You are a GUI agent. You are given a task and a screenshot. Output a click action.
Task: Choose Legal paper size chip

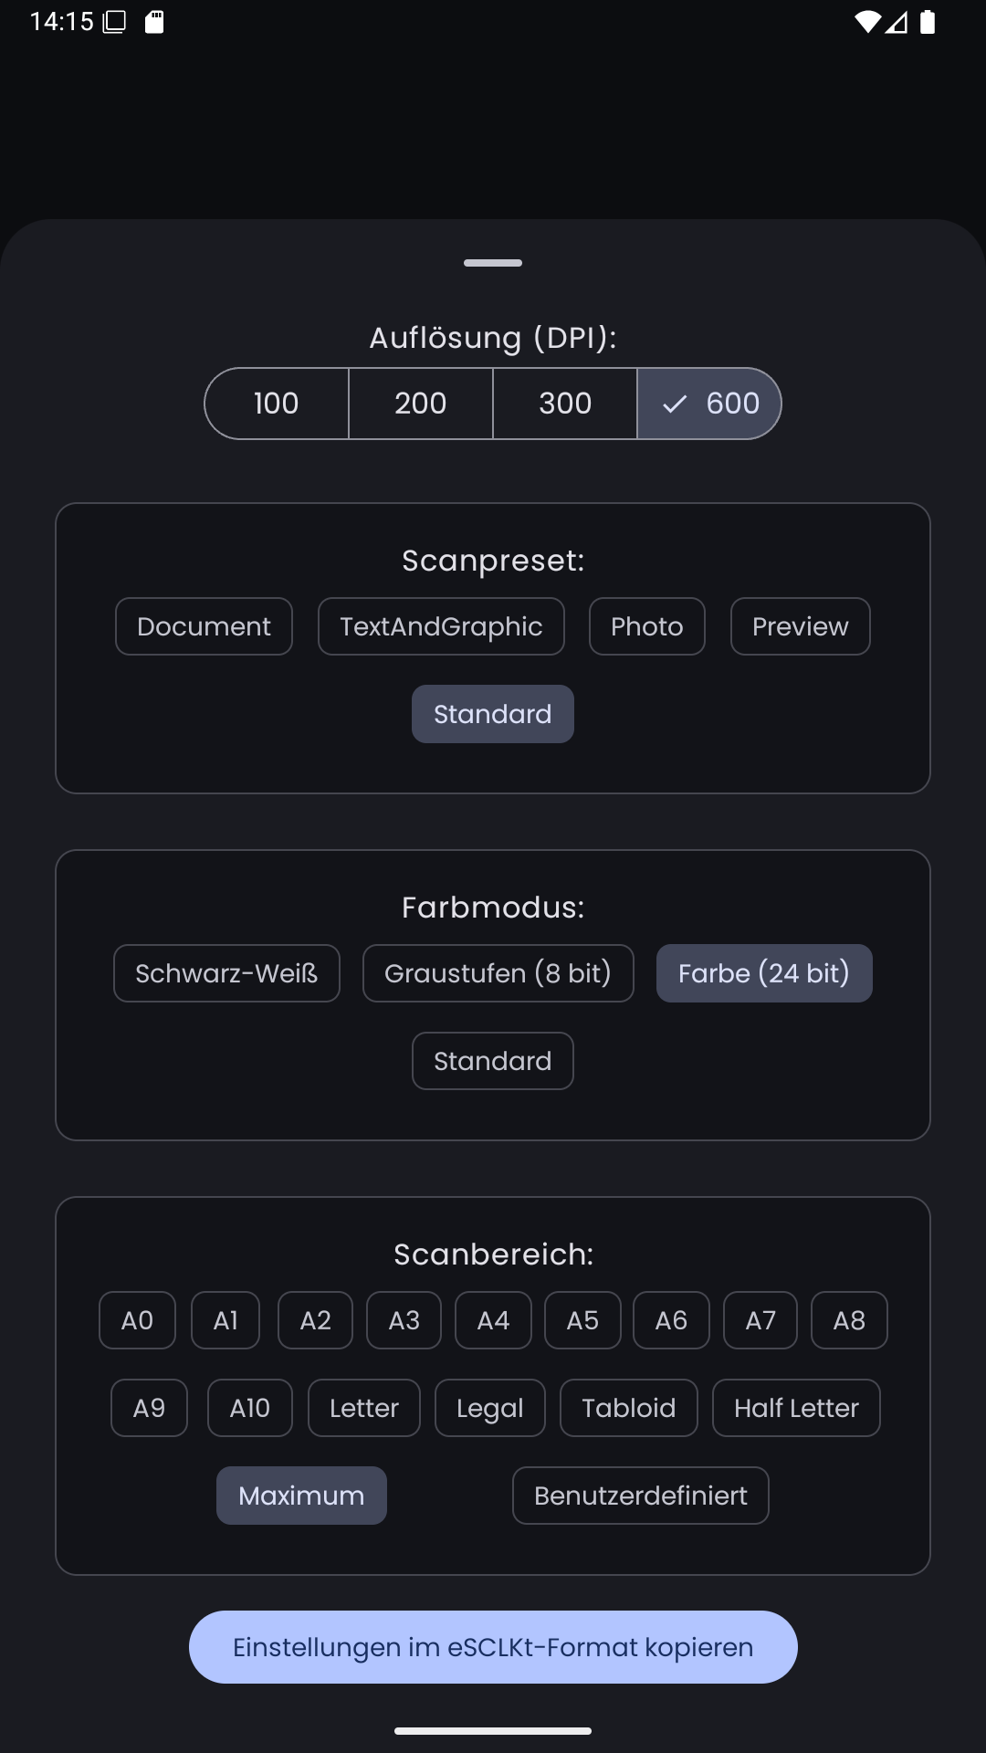pyautogui.click(x=489, y=1408)
